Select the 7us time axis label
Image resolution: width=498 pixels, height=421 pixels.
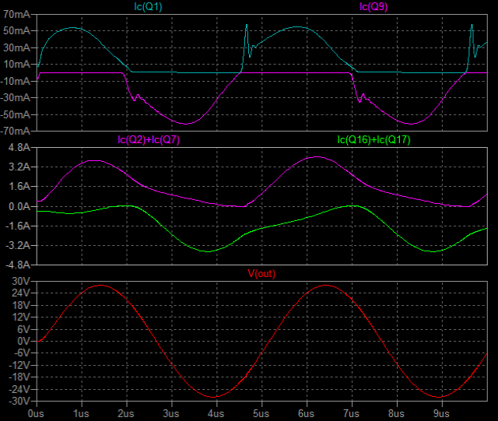352,413
